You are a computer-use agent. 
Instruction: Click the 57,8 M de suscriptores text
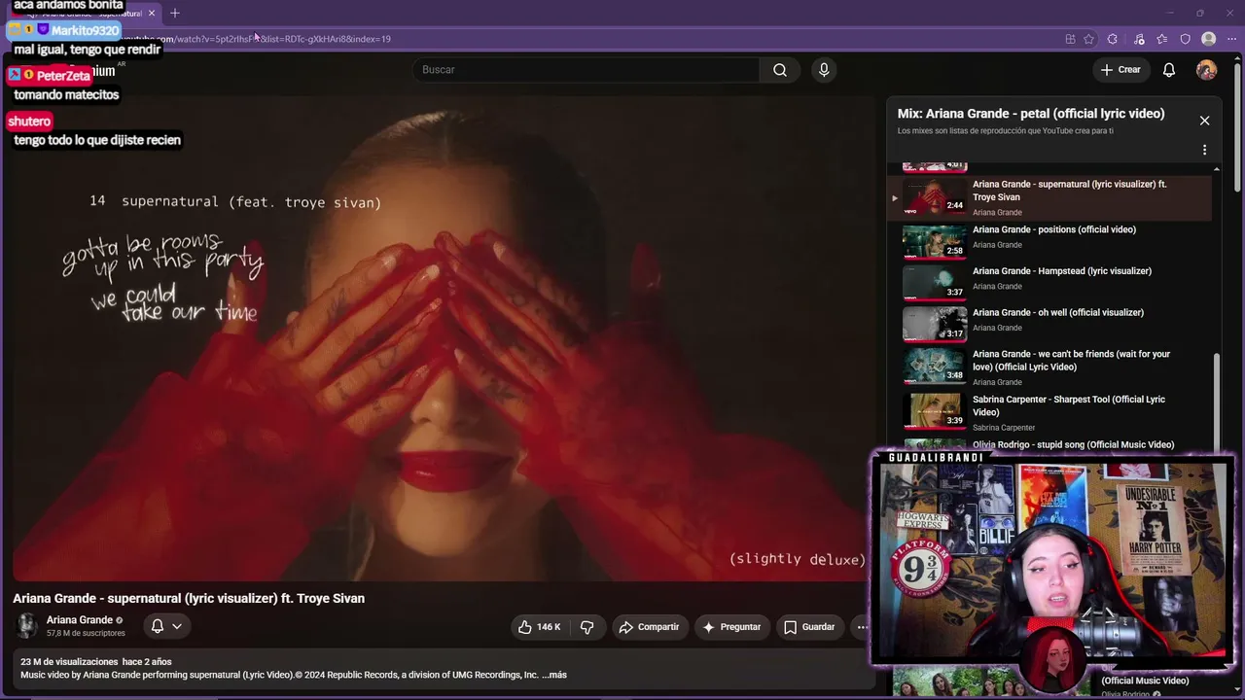tap(86, 634)
